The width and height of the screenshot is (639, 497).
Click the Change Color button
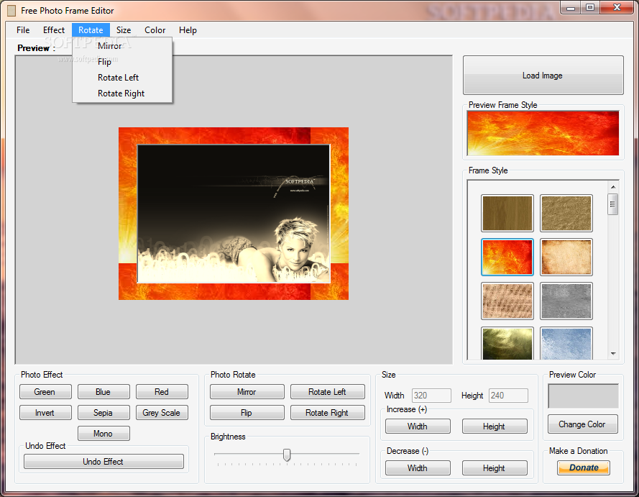click(583, 424)
